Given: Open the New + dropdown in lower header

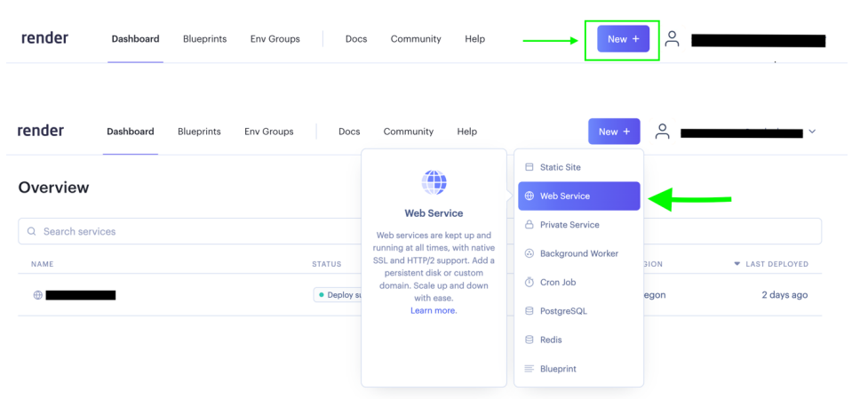Looking at the screenshot, I should [614, 132].
